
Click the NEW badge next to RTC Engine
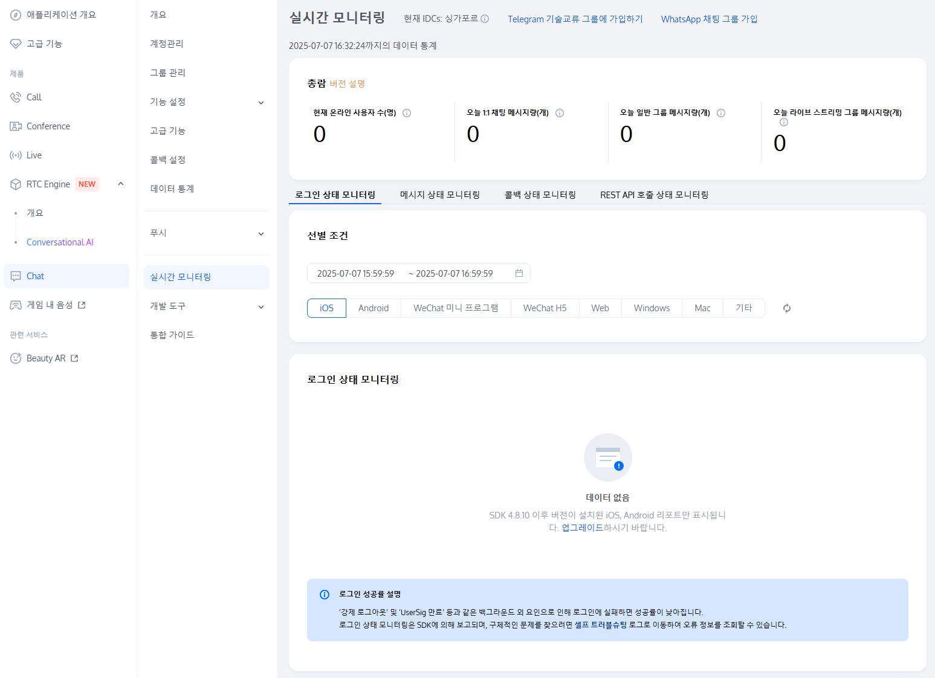click(x=87, y=184)
